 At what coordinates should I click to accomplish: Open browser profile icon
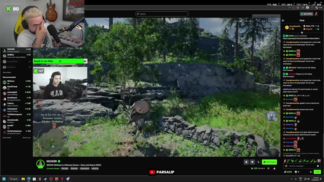click(307, 8)
